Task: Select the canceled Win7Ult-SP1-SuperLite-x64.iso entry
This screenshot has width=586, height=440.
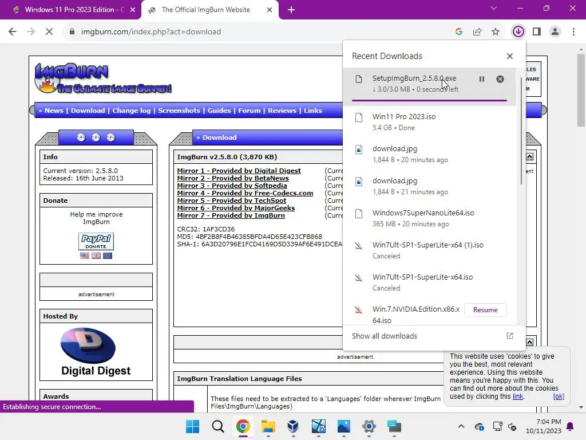Action: pyautogui.click(x=429, y=283)
